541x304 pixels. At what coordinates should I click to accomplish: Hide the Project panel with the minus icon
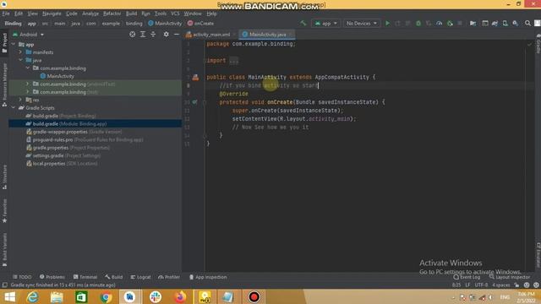(x=177, y=35)
